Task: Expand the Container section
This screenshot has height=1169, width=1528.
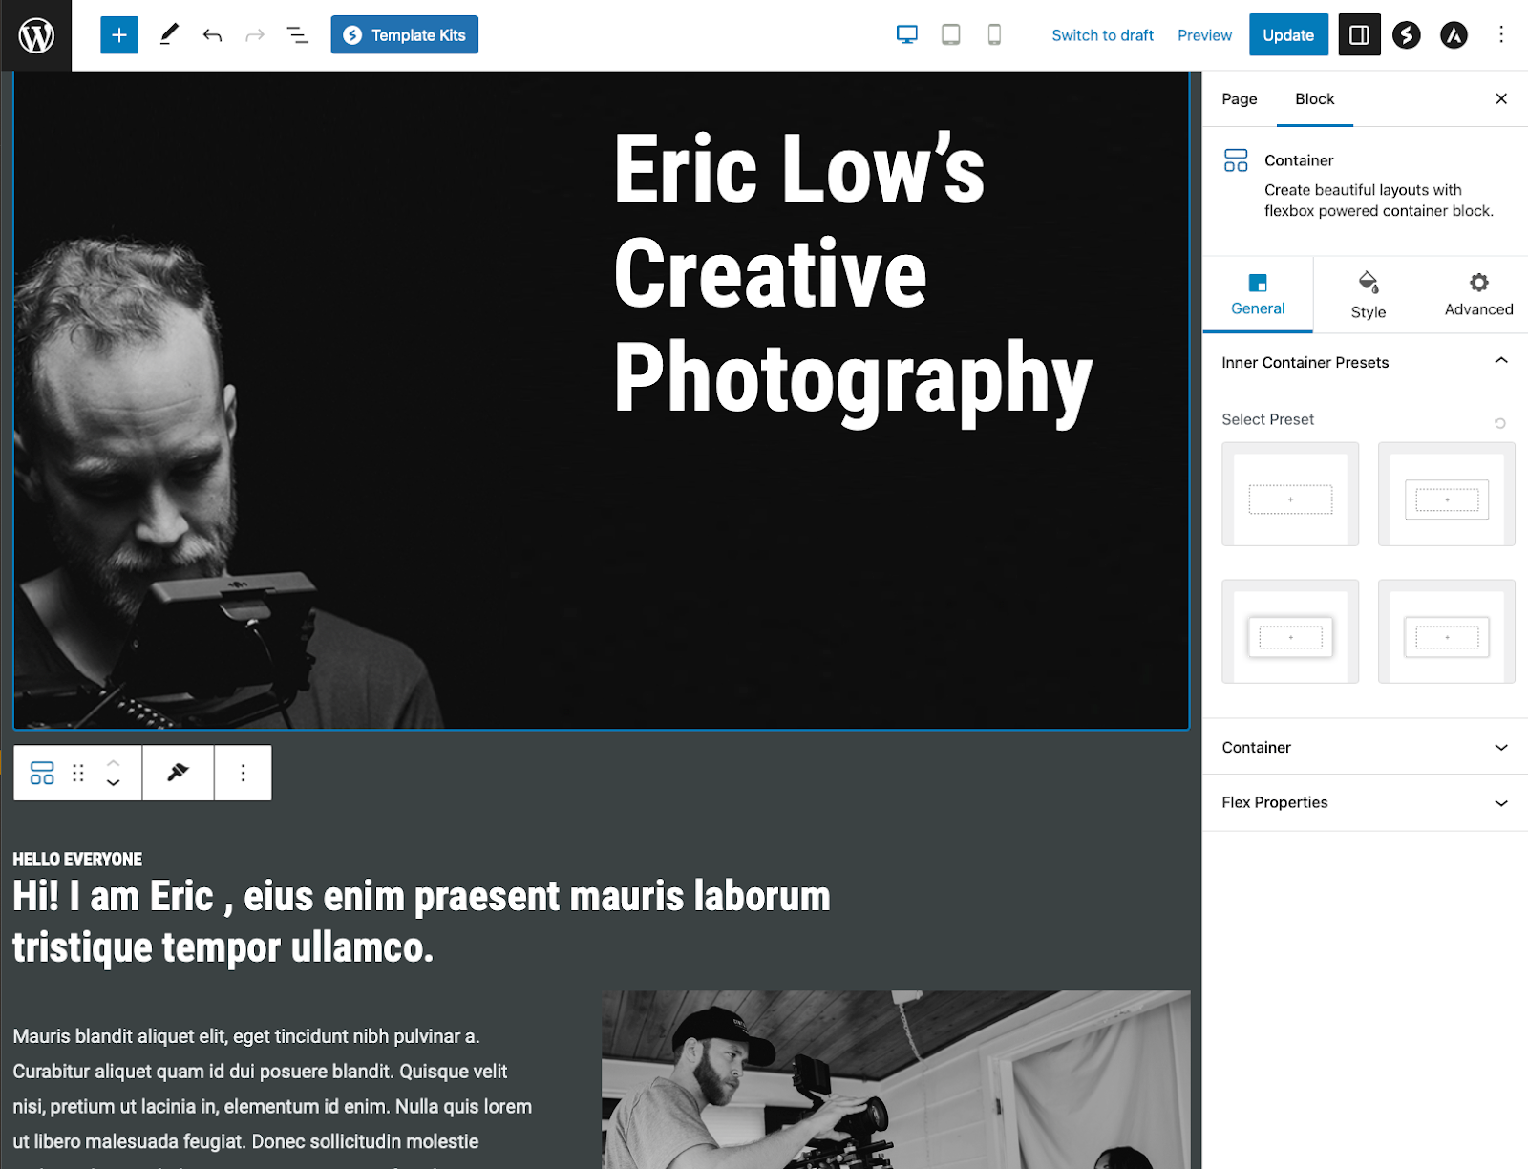Action: pyautogui.click(x=1364, y=747)
